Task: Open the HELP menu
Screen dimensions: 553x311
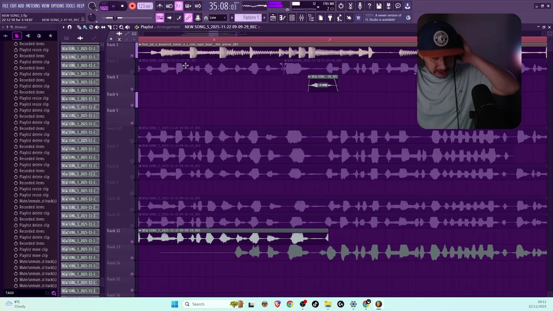Action: coord(80,6)
